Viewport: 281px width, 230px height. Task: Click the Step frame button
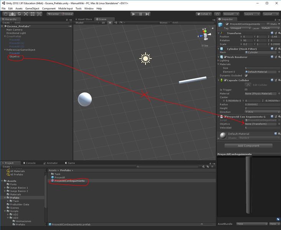[x=147, y=14]
